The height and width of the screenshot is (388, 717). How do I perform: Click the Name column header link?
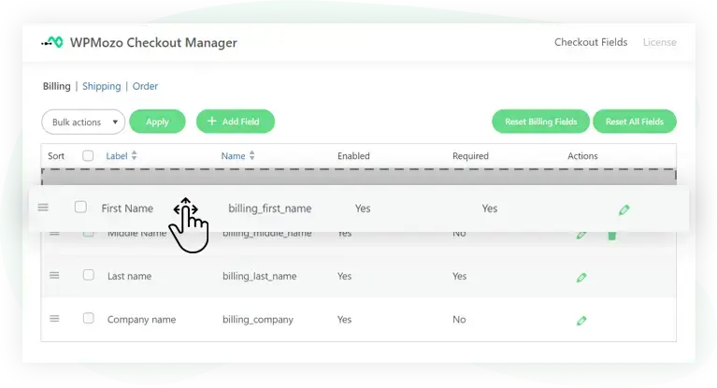pyautogui.click(x=233, y=155)
